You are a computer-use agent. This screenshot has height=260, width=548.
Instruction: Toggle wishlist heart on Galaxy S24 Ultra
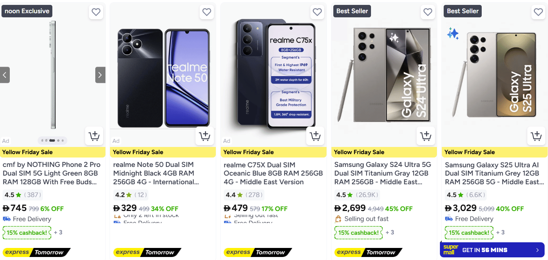(428, 12)
